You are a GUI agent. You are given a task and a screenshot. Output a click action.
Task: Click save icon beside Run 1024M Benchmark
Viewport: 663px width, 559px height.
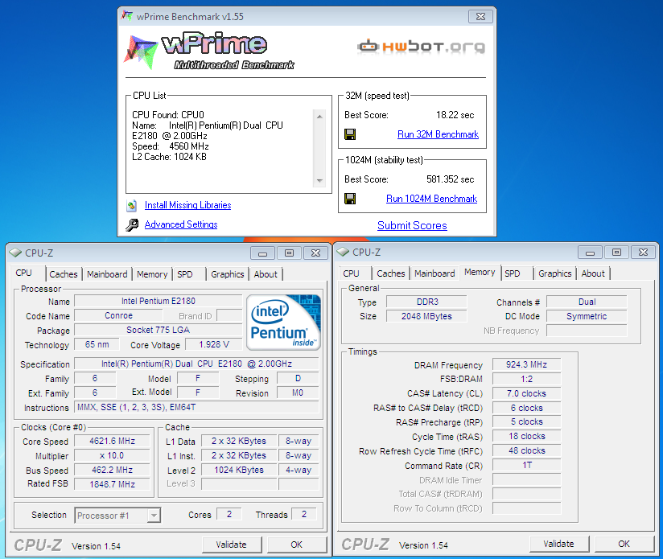(350, 199)
